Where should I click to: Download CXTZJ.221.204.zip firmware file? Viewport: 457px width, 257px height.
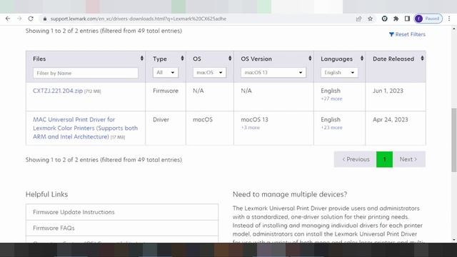click(x=58, y=91)
